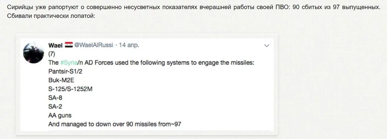The image size is (387, 139).
Task: Click the "AA guns" line
Action: click(x=60, y=116)
